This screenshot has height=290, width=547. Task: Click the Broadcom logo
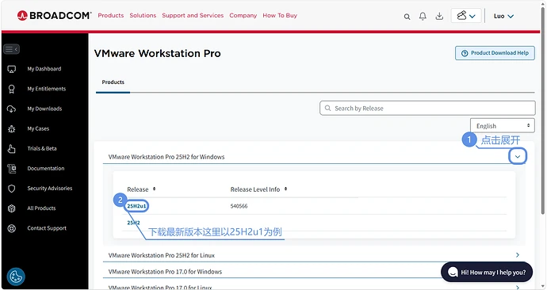(x=54, y=16)
